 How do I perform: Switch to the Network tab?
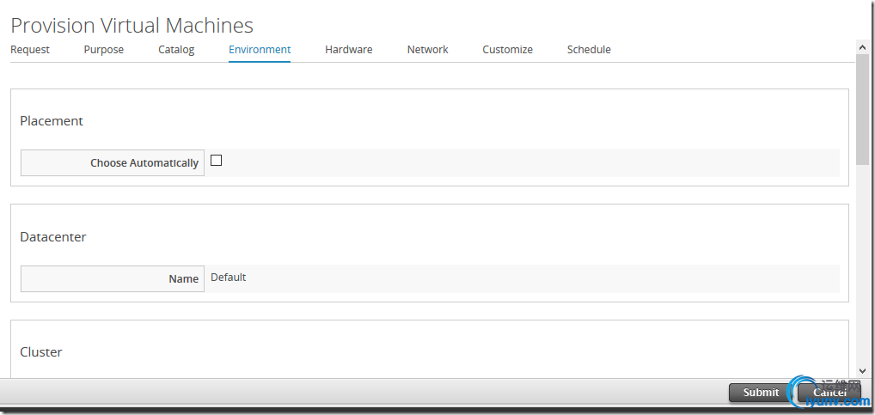click(x=428, y=50)
